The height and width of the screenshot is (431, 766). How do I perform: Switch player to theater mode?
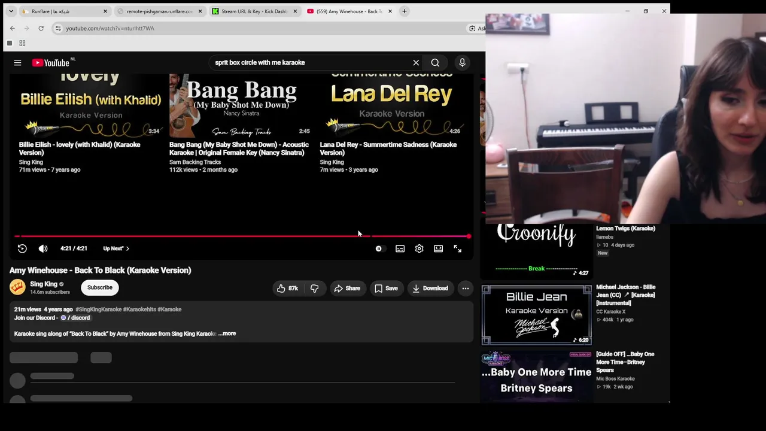(x=438, y=248)
